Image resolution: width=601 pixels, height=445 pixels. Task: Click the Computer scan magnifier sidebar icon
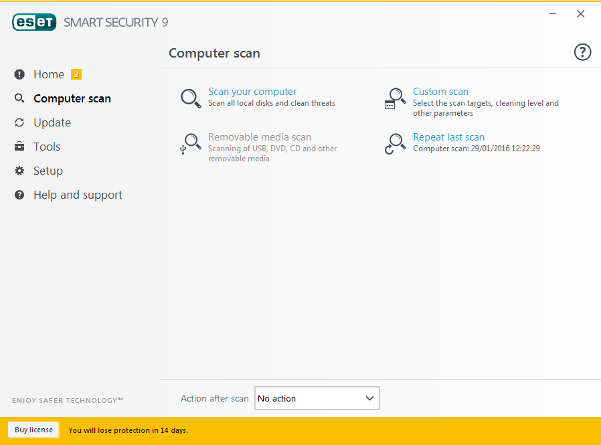point(19,98)
